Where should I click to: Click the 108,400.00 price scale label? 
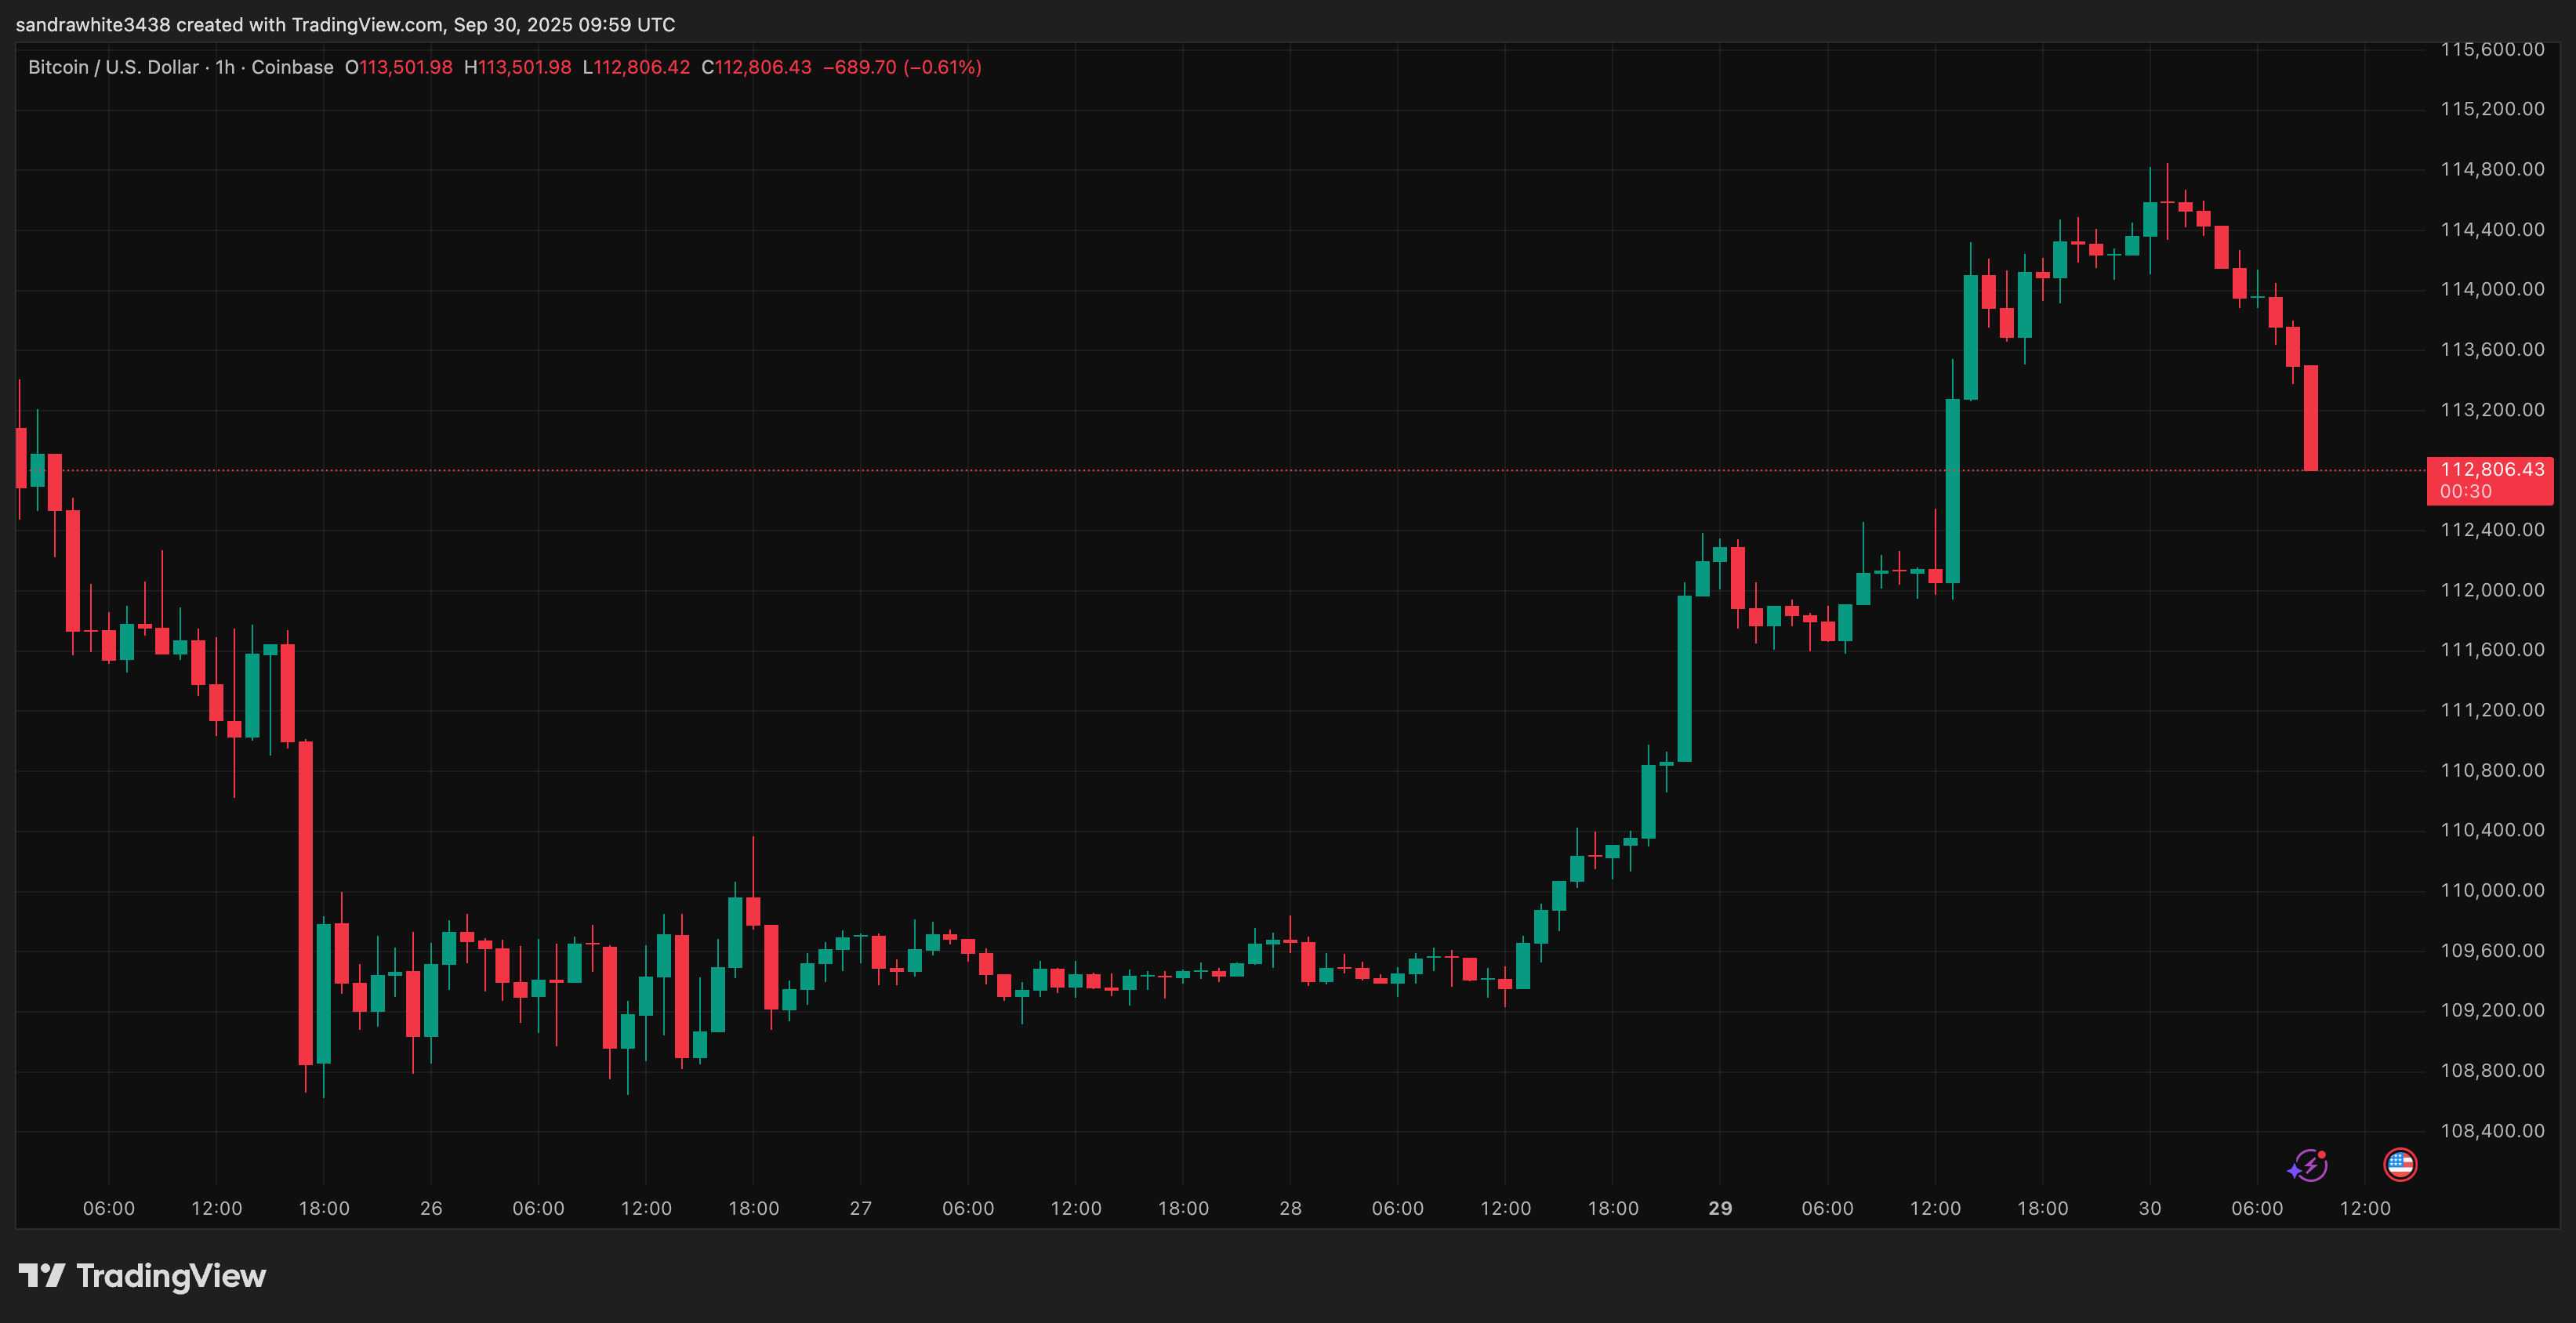point(2492,1130)
